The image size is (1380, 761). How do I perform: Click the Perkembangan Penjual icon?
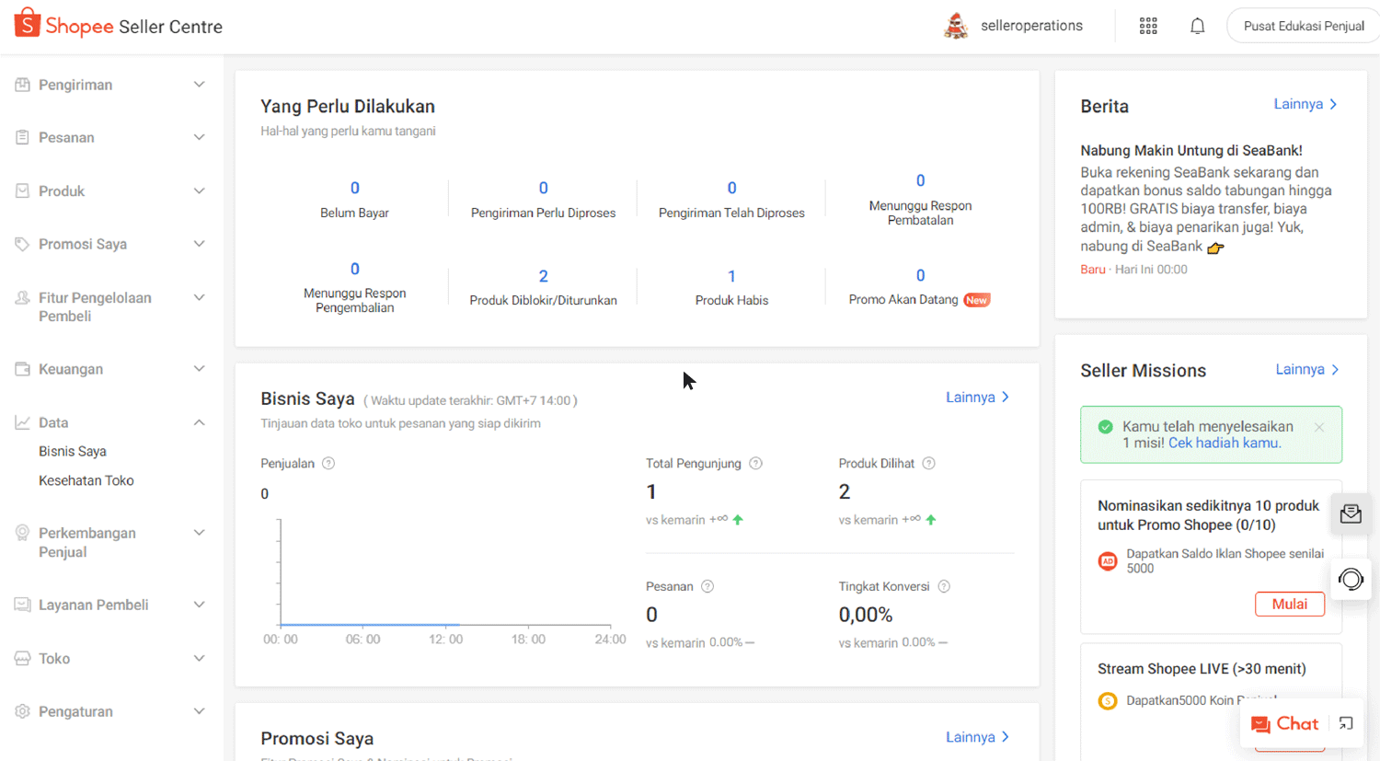(23, 533)
